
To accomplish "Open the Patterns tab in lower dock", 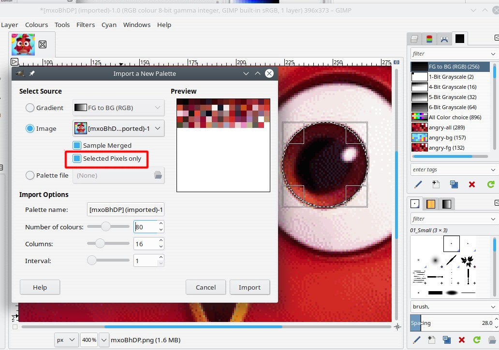I will 430,204.
